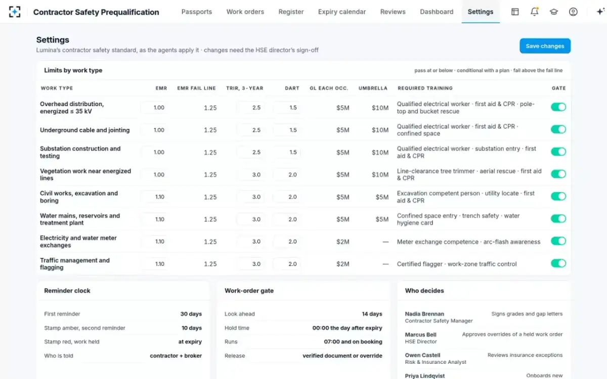
Task: Turn off the Water mains gate
Action: pyautogui.click(x=558, y=218)
